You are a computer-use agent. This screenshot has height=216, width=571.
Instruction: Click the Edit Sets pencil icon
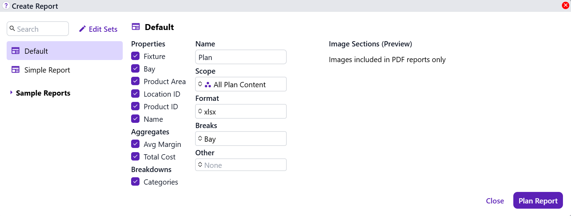[x=83, y=29]
